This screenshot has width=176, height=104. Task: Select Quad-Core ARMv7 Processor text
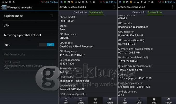coord(76,46)
